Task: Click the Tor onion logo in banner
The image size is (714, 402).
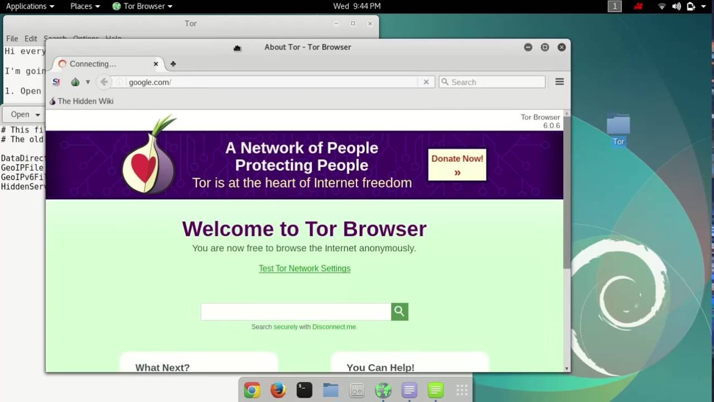Action: coord(149,155)
